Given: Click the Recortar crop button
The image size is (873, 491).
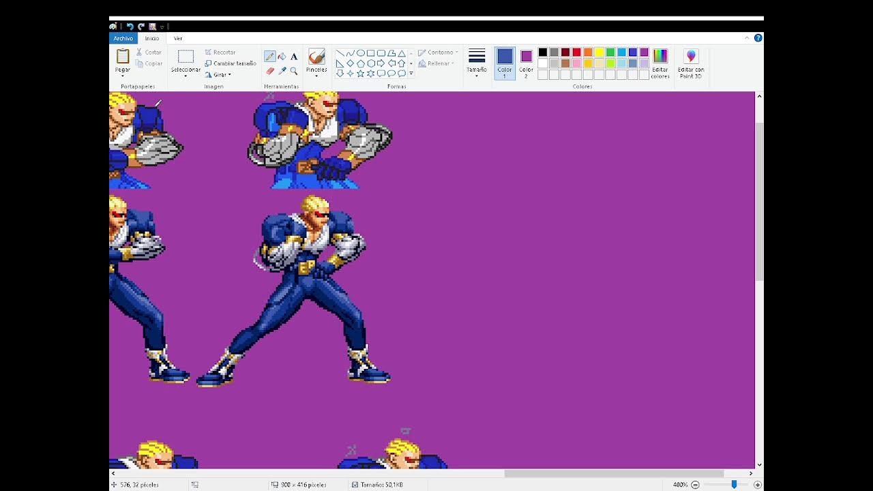Looking at the screenshot, I should pos(220,53).
